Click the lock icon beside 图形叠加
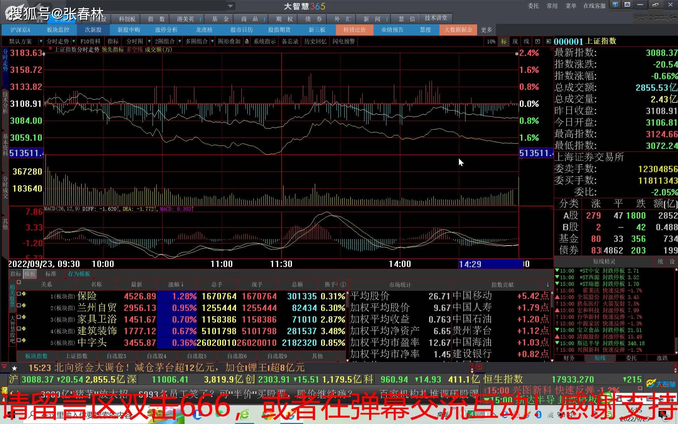 point(247,41)
